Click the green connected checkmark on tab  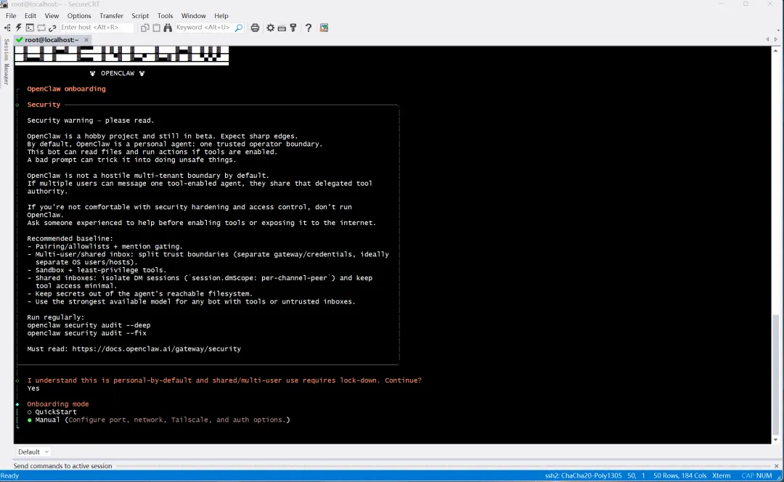(20, 39)
